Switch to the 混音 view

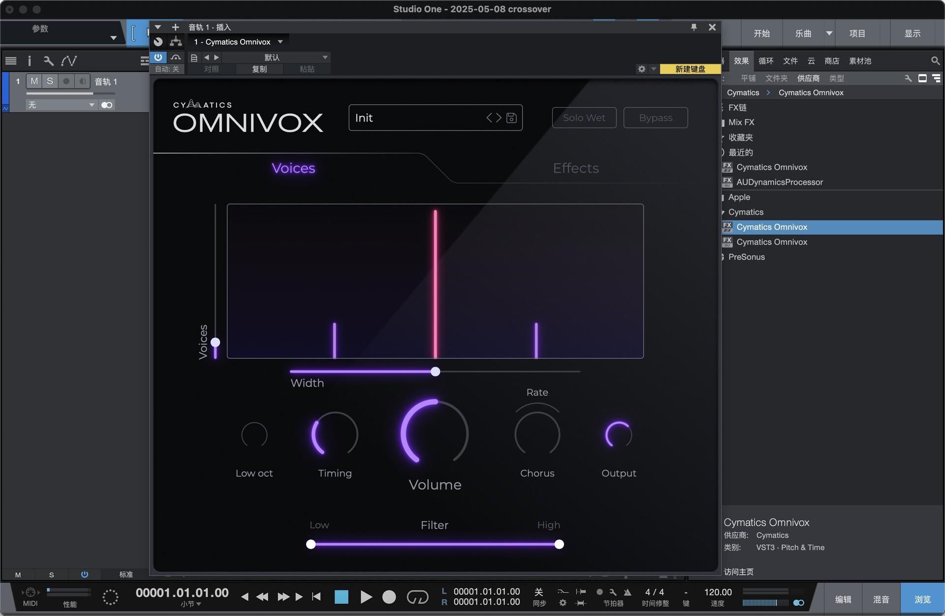click(x=881, y=599)
